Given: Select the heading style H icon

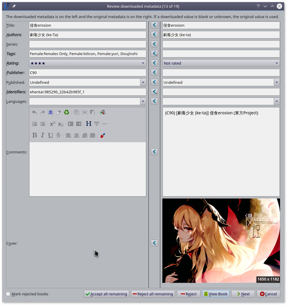Looking at the screenshot, I should click(x=88, y=124).
